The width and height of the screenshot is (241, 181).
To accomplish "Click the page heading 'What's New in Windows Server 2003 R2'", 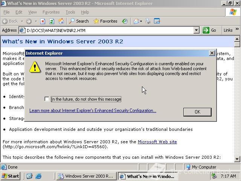I will coord(63,41).
